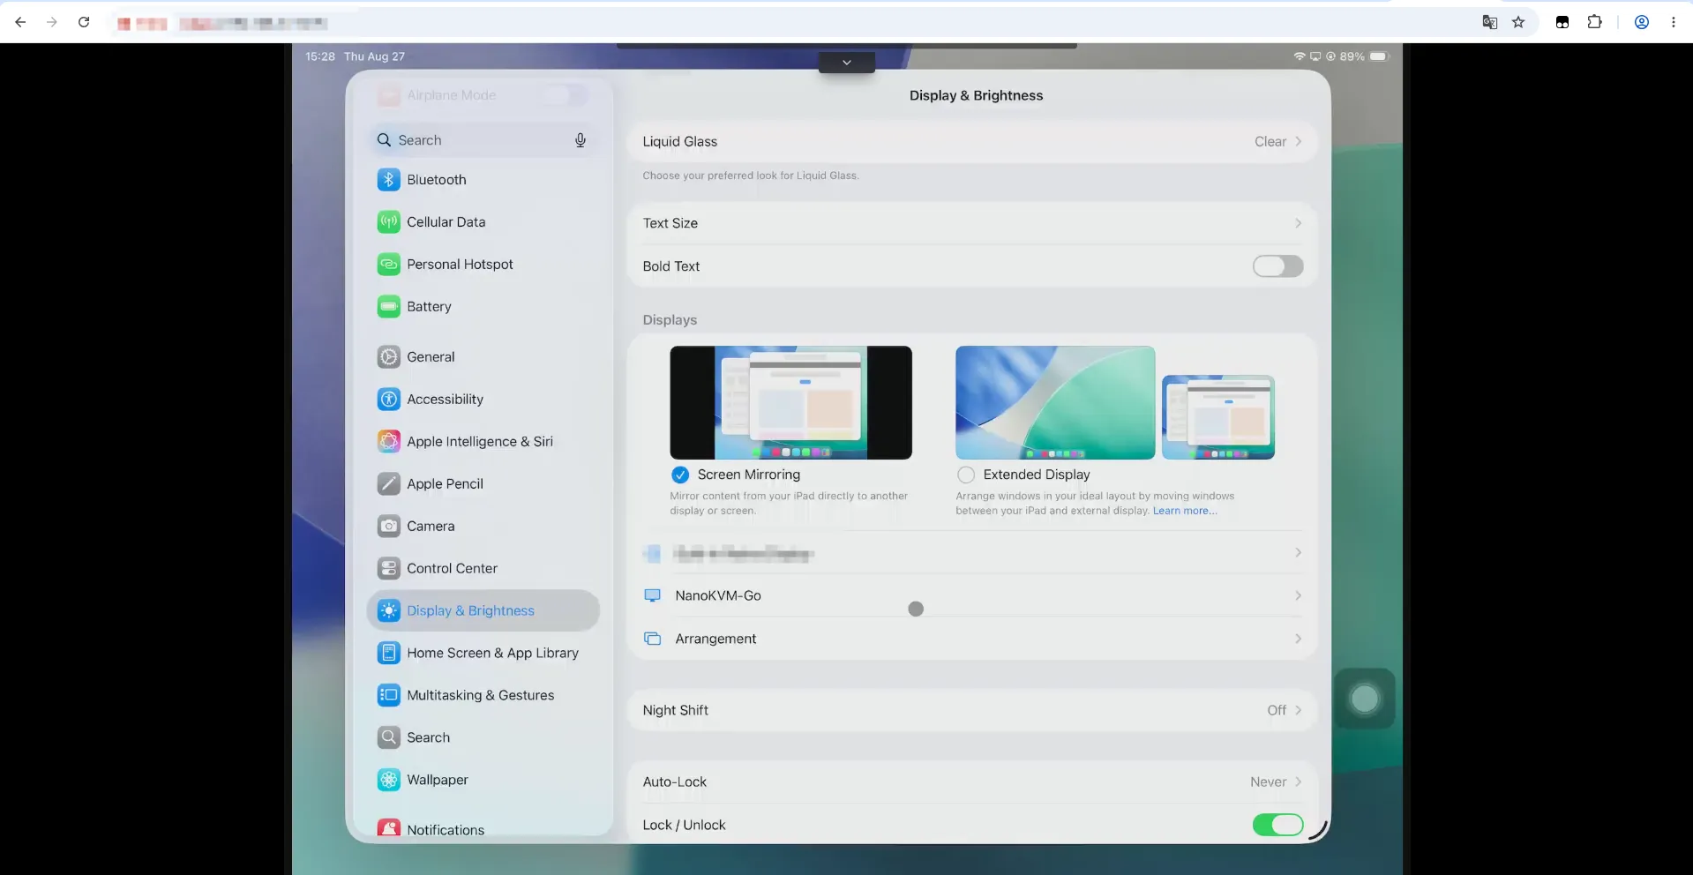Click the sidebar Search magnifier icon

pyautogui.click(x=389, y=738)
